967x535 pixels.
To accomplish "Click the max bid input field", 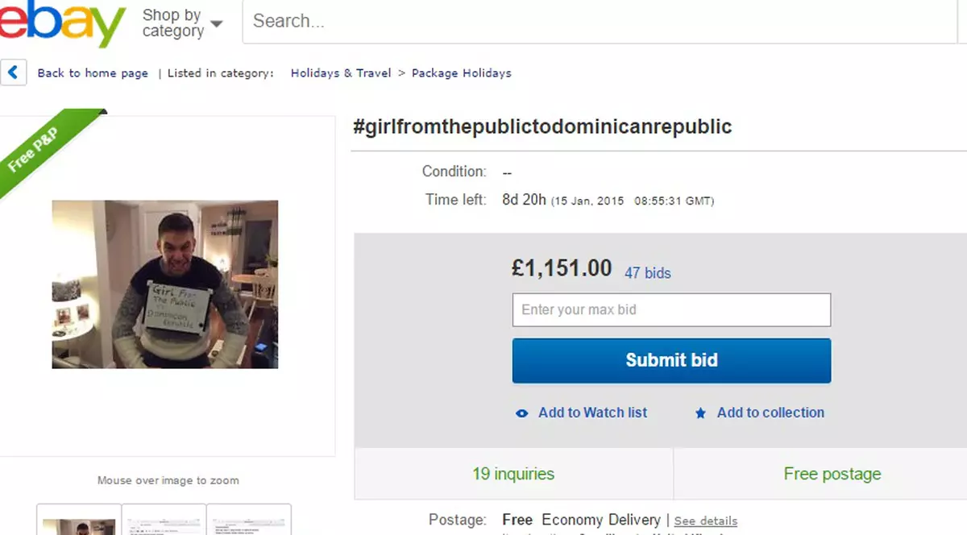I will (x=671, y=309).
